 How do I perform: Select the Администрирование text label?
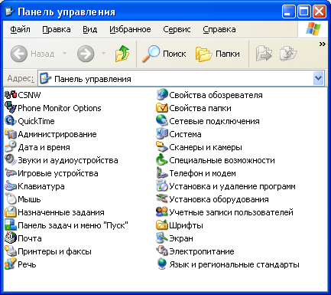pos(57,134)
